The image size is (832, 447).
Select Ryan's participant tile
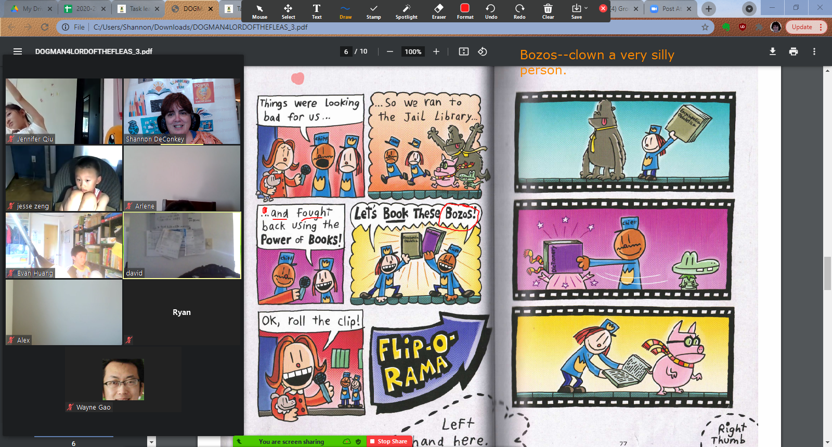(x=182, y=312)
